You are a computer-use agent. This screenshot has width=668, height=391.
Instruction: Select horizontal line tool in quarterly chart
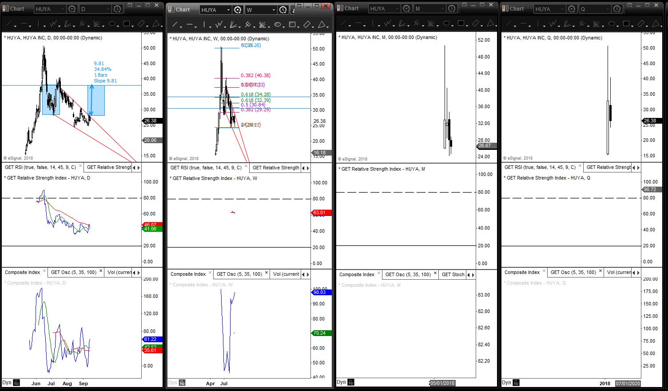(x=524, y=23)
